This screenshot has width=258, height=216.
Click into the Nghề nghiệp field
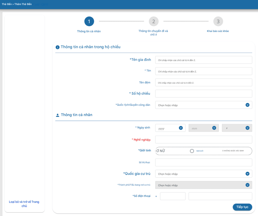(203, 139)
